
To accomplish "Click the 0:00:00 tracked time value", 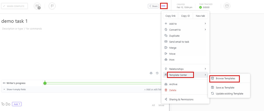I will (x=206, y=7).
